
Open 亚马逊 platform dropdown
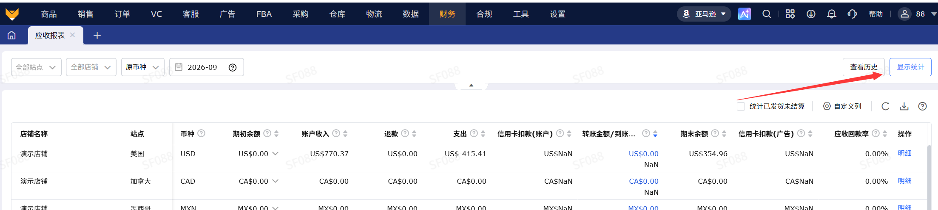[x=704, y=14]
